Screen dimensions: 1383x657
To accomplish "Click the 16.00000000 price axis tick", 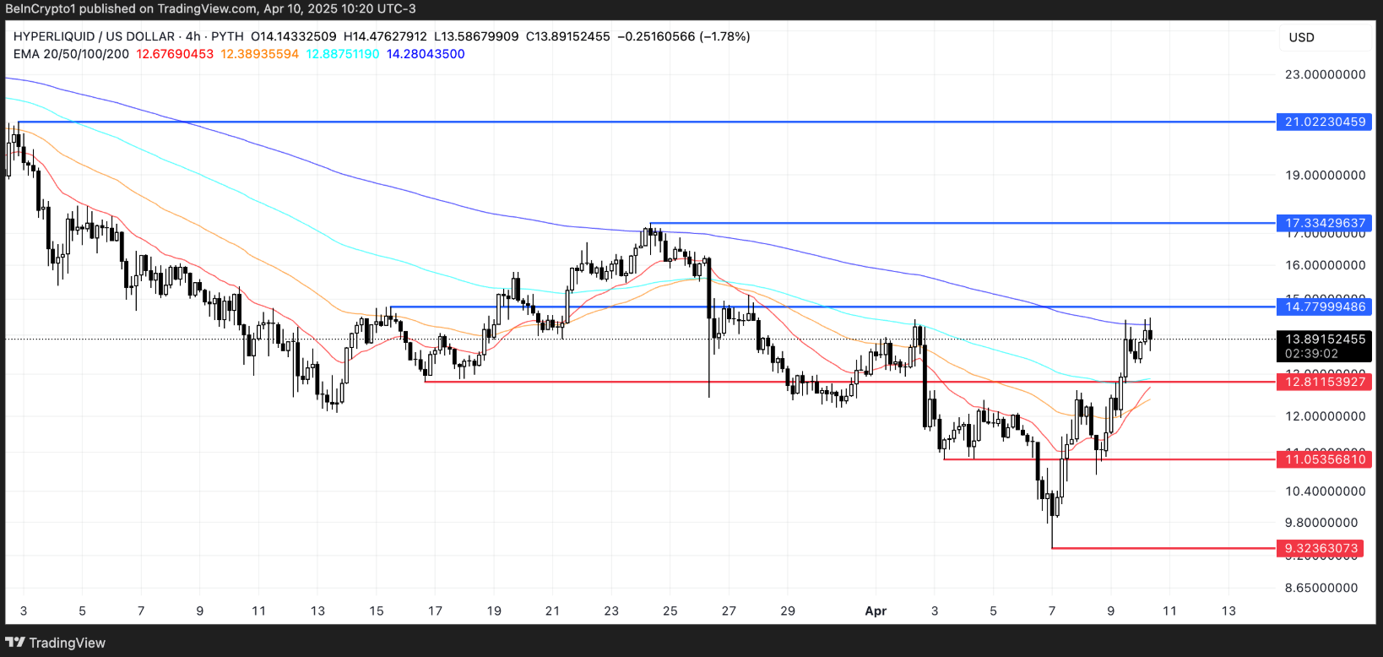I will click(x=1325, y=265).
